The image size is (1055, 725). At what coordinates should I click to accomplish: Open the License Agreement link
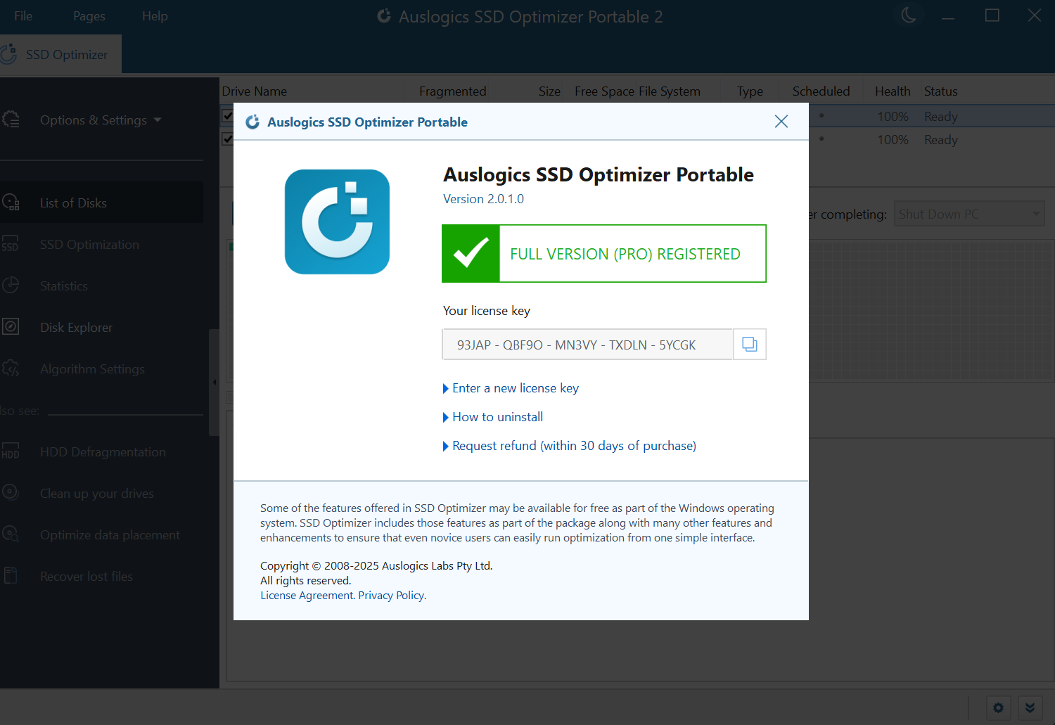(x=307, y=595)
